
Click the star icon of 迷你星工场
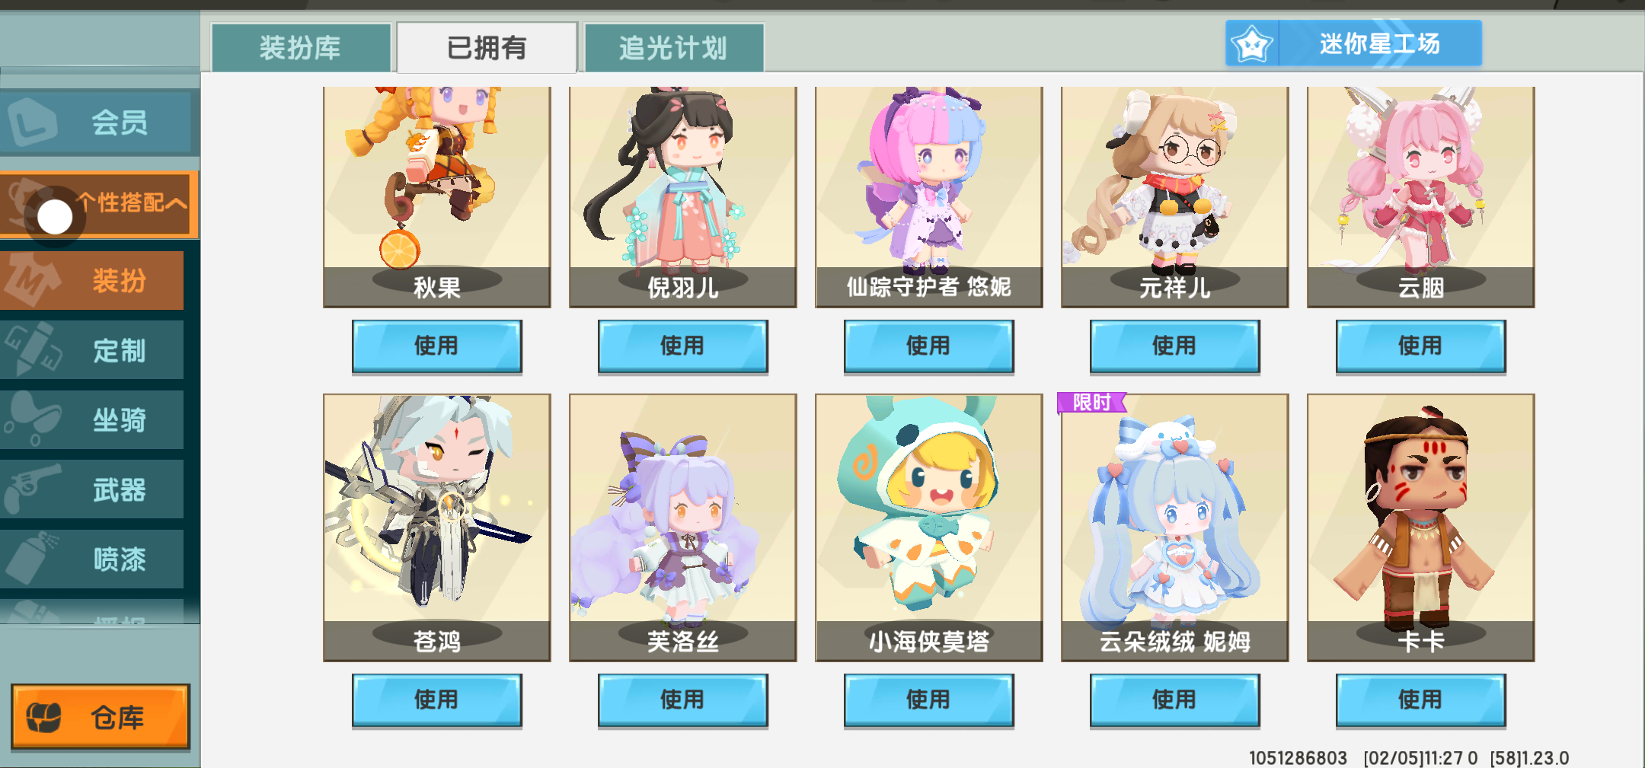point(1252,44)
